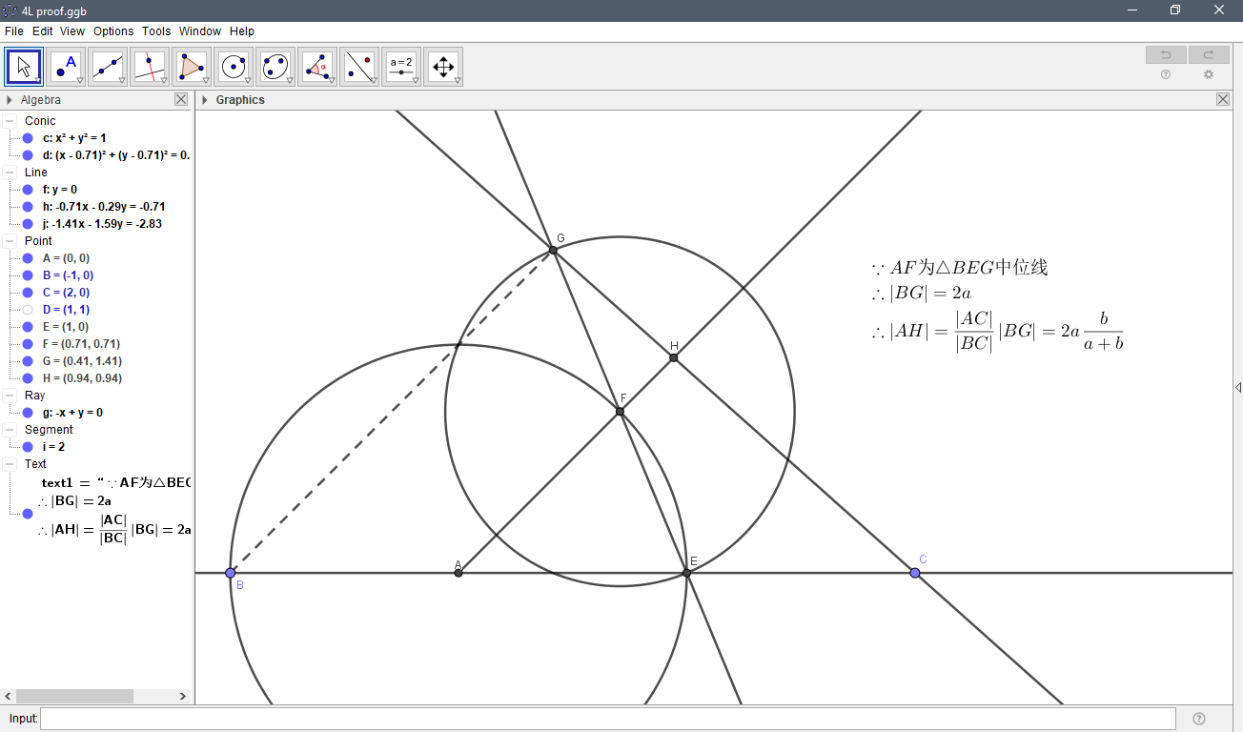Select the Point tool
The height and width of the screenshot is (732, 1243).
pos(66,66)
